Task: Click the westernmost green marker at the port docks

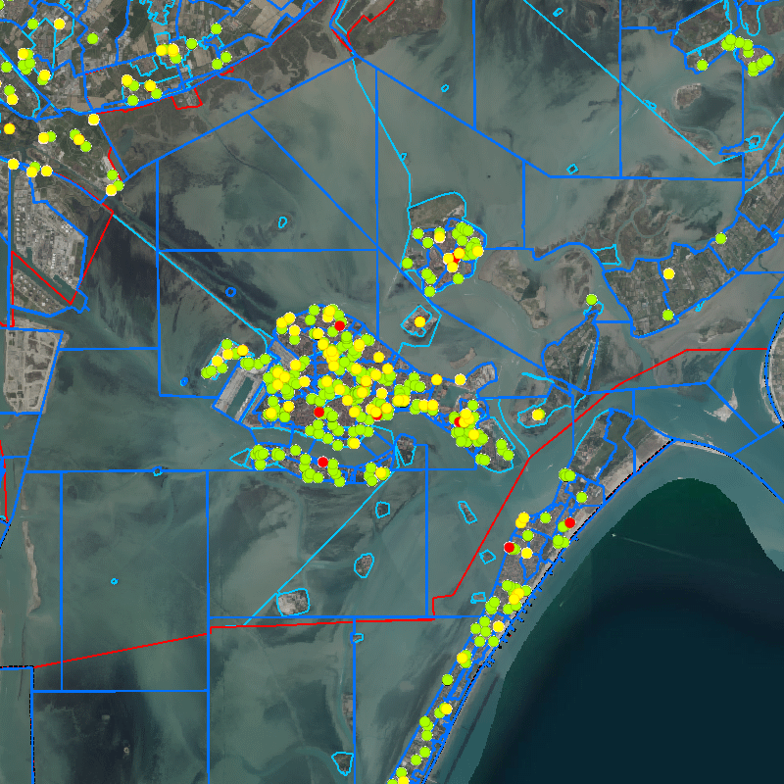Action: [207, 372]
